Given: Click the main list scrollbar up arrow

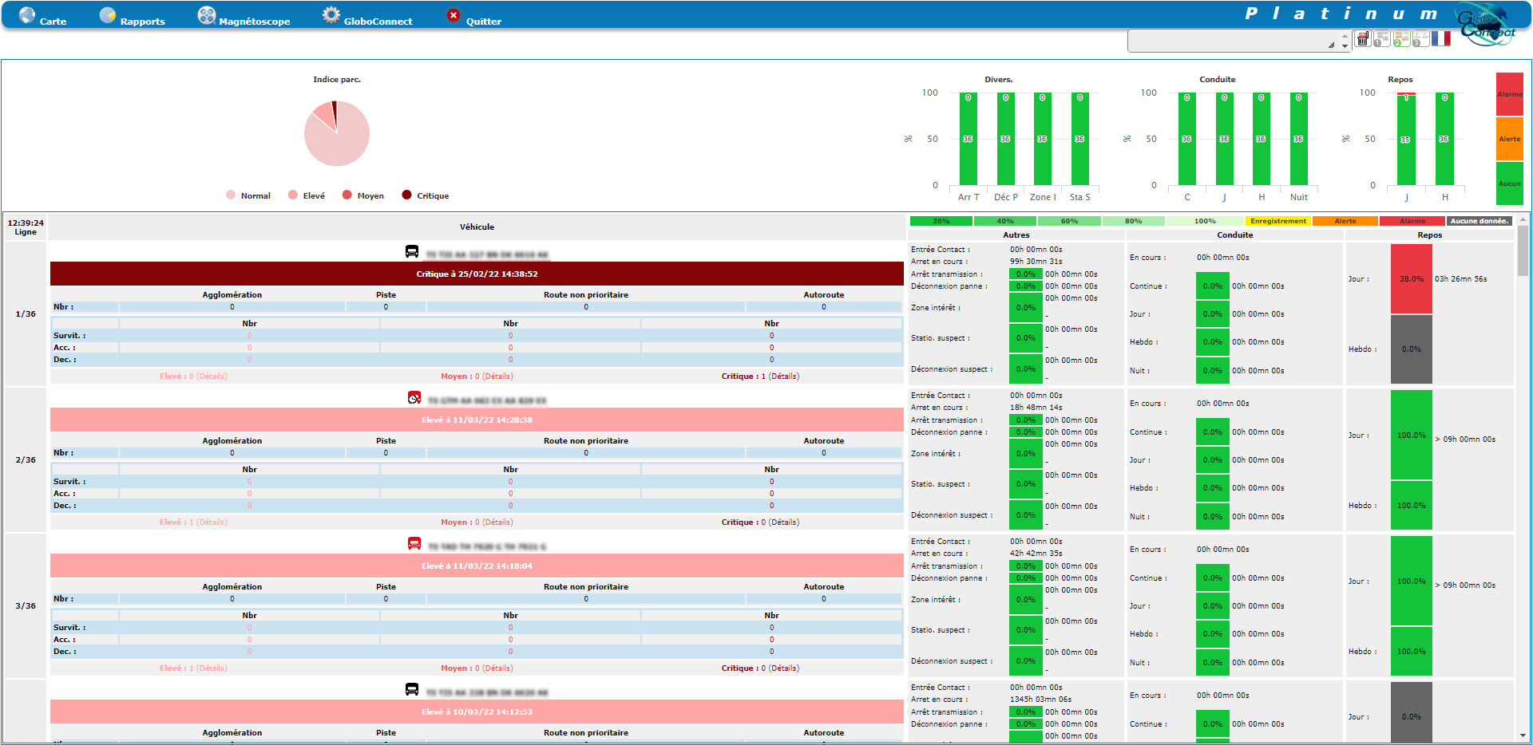Looking at the screenshot, I should 1523,219.
